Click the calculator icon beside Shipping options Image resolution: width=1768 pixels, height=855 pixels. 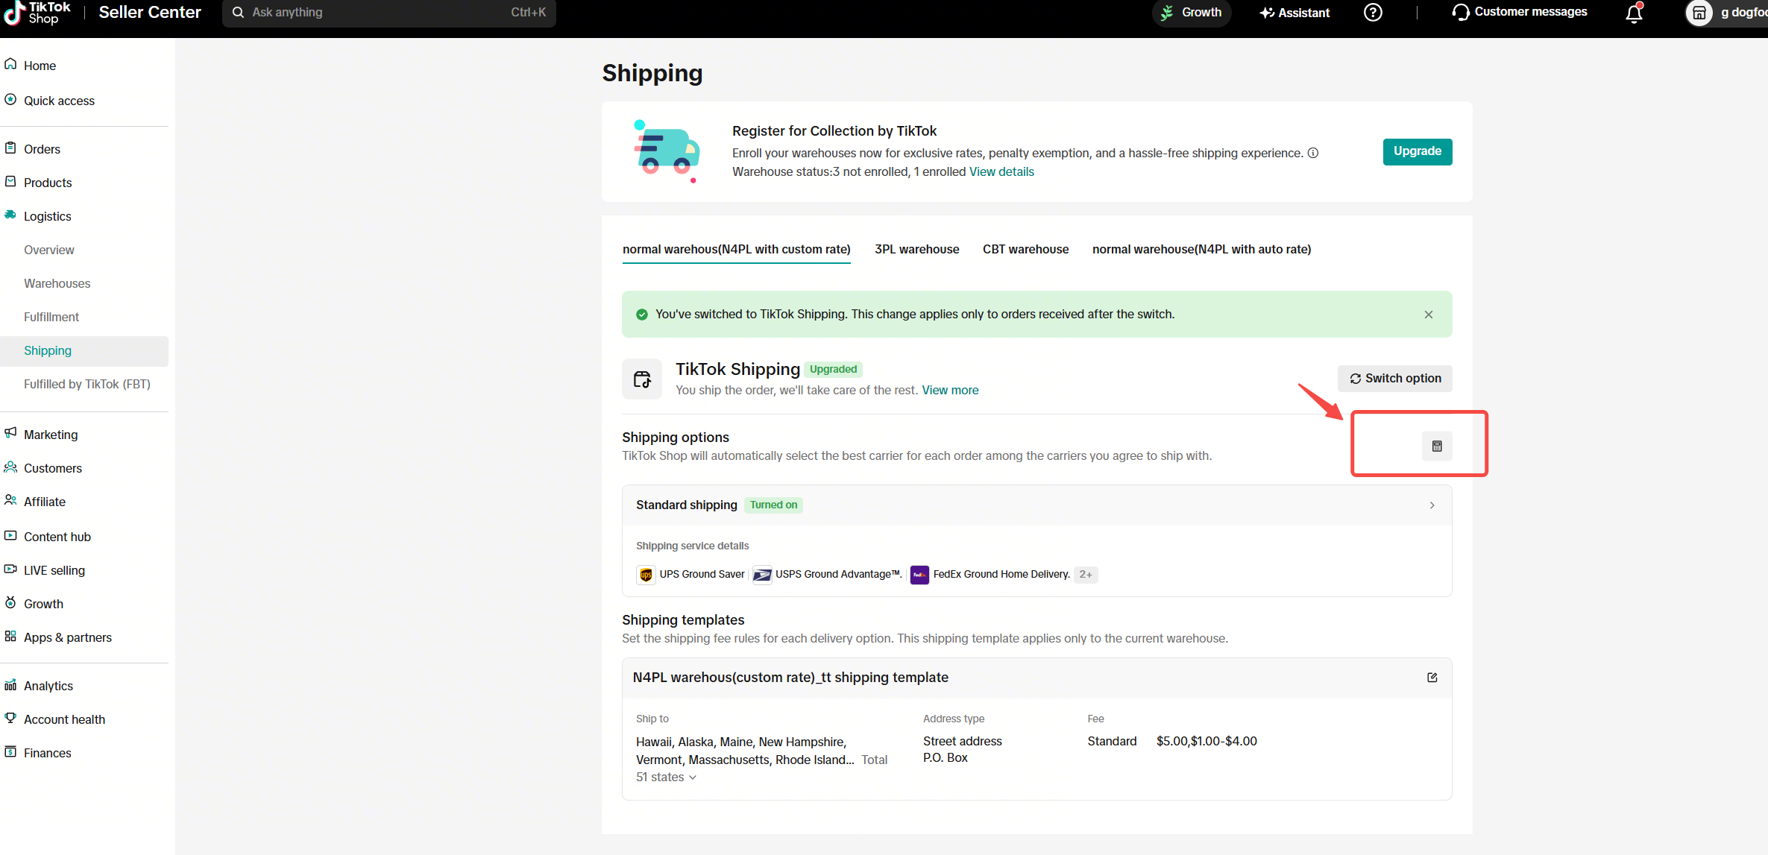[x=1437, y=447]
